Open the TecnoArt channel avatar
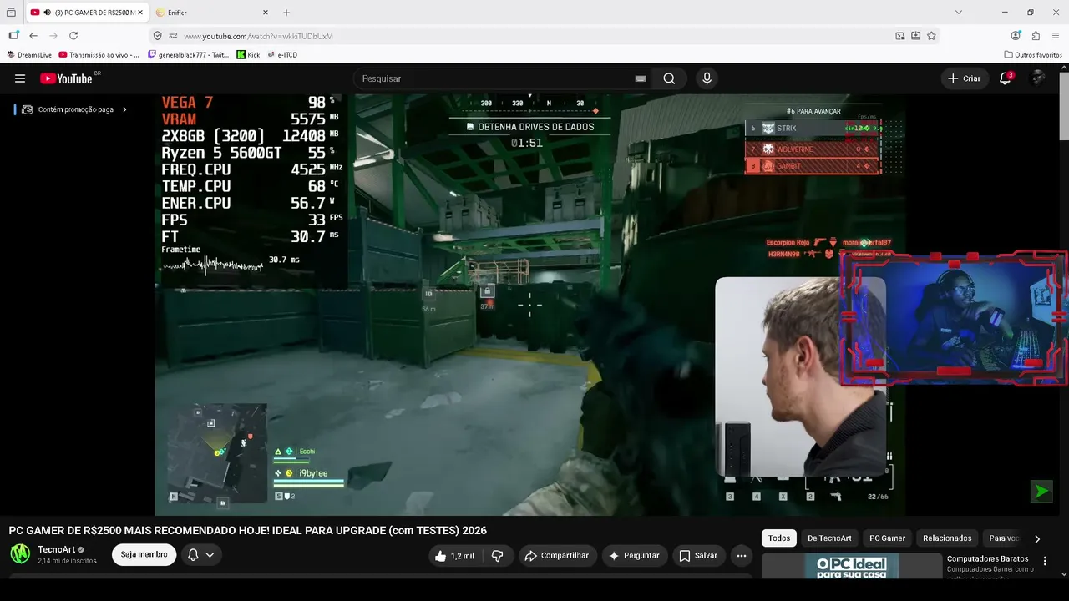1069x601 pixels. [x=20, y=553]
